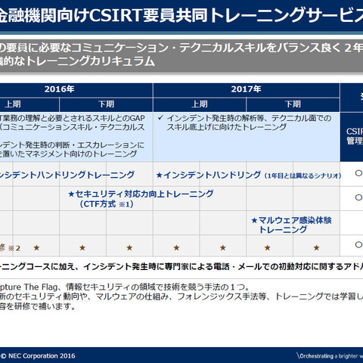
Task: Click the text エスカレーションに in the blue cell
Action: [x=110, y=145]
